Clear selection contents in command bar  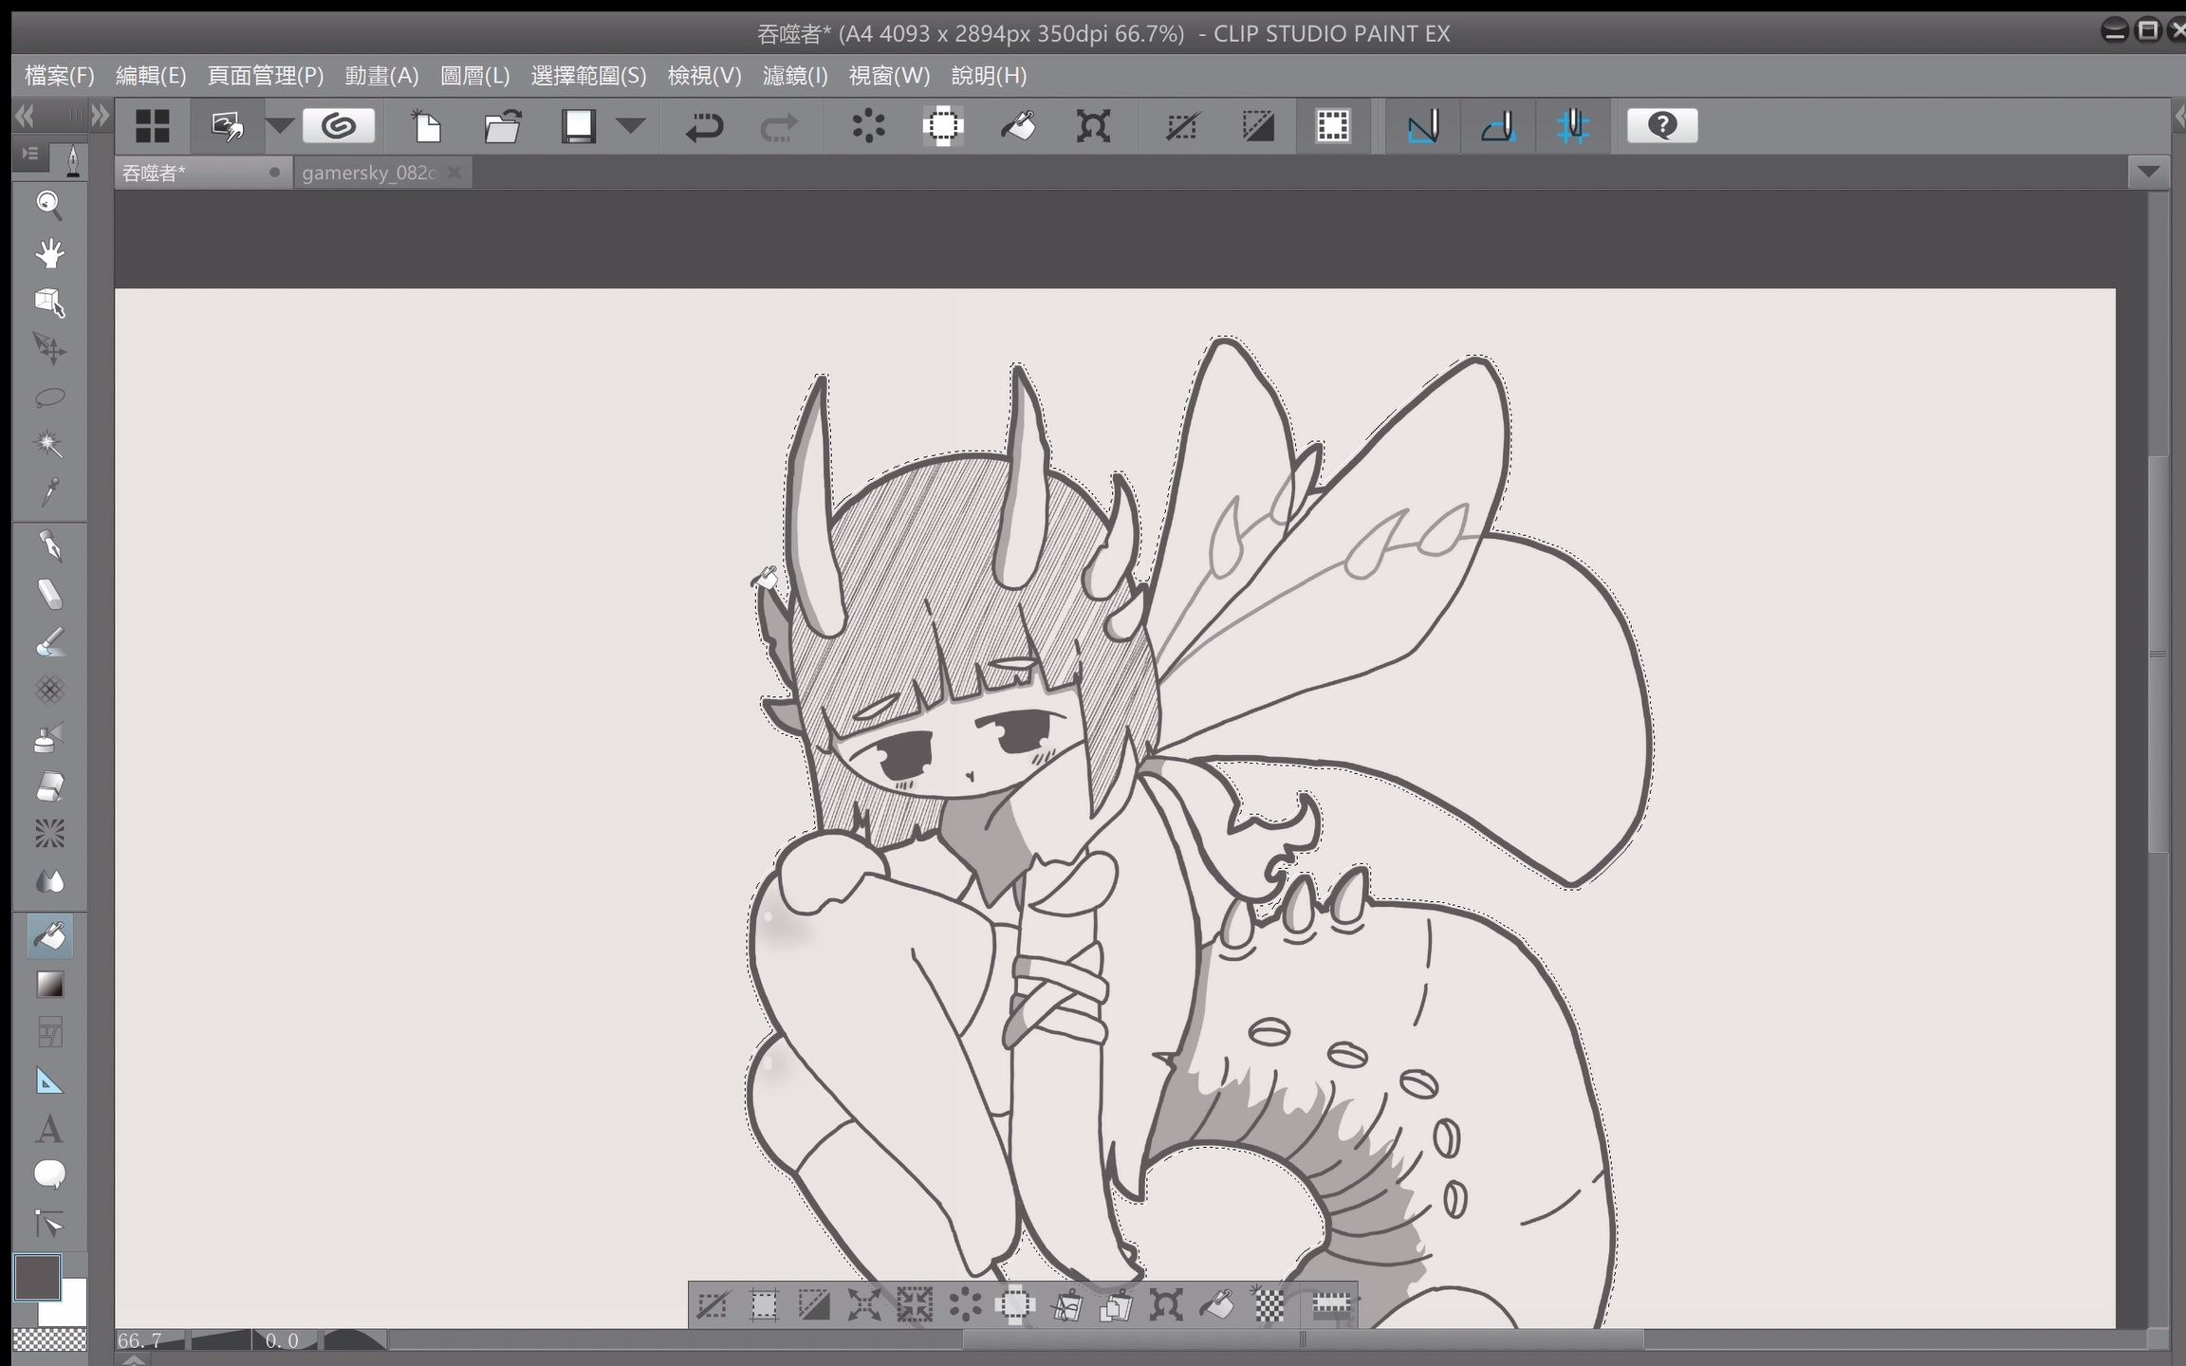[x=868, y=125]
